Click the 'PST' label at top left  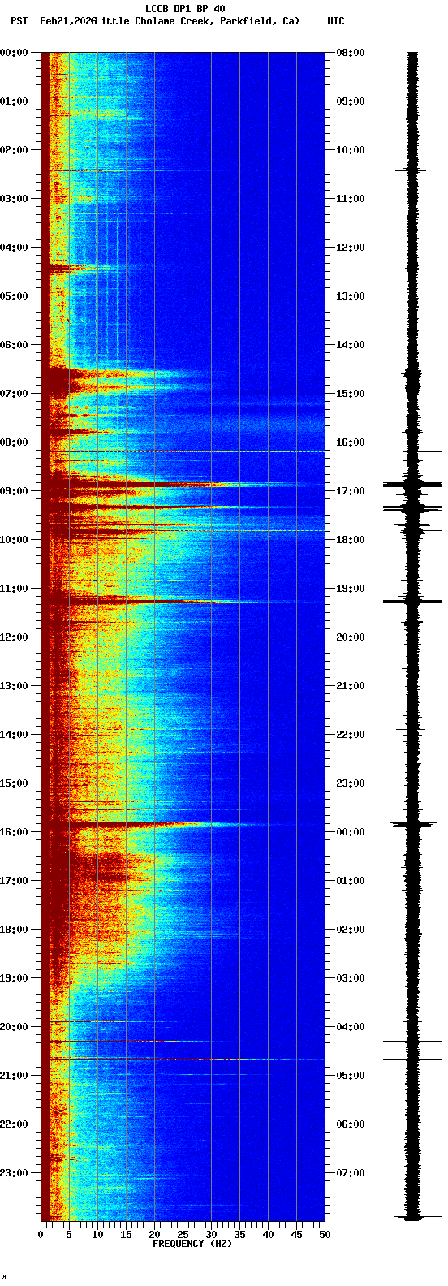19,20
